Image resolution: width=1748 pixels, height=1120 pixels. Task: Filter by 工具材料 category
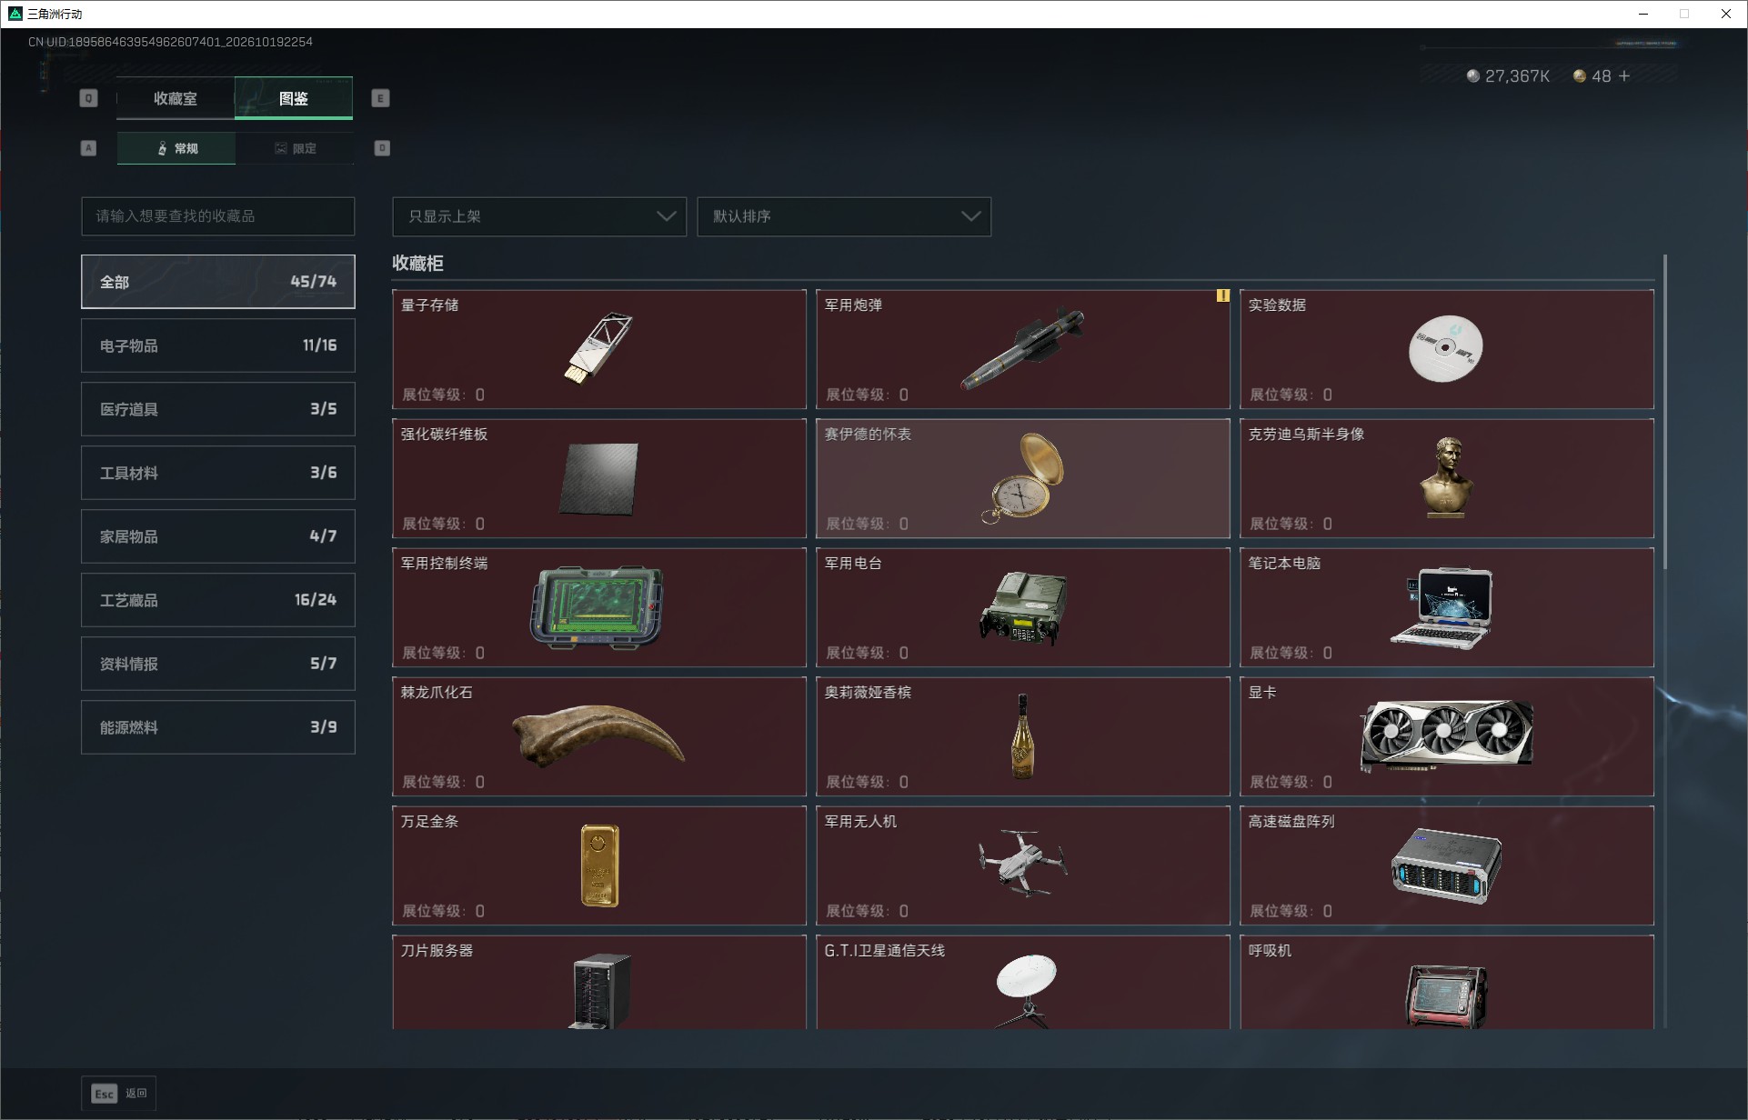218,473
